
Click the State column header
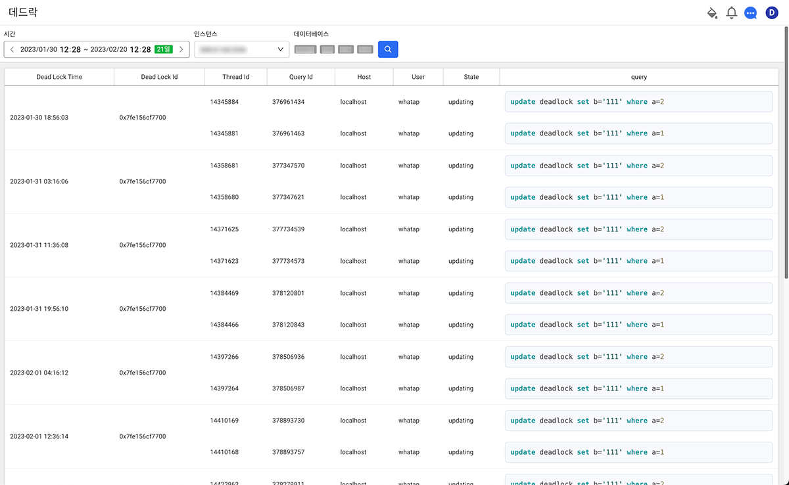(471, 77)
